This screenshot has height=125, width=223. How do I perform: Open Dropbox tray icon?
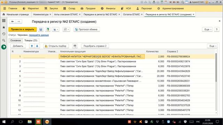[157, 122]
